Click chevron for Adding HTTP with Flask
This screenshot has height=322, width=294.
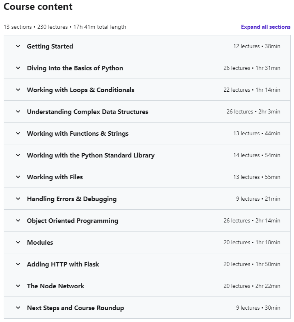[x=18, y=264]
